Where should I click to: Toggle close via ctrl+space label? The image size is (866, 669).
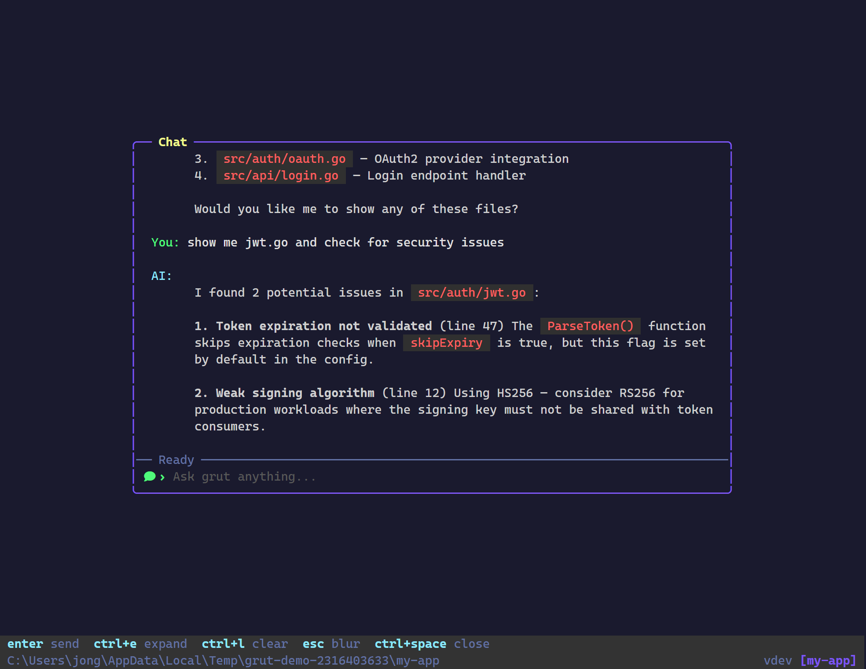[410, 643]
